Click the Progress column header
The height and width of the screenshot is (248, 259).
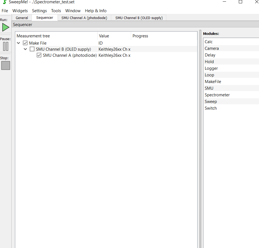164,36
